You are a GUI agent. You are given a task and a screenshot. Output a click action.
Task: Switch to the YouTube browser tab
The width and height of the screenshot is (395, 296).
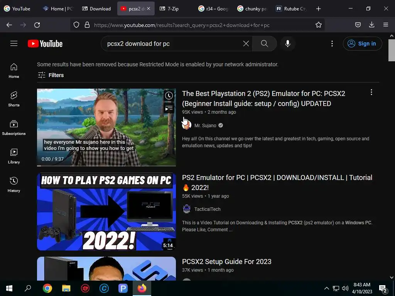(x=17, y=8)
